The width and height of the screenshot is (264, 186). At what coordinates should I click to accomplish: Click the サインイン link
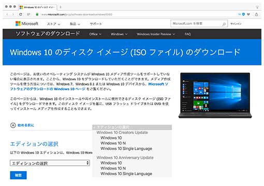[x=236, y=24]
